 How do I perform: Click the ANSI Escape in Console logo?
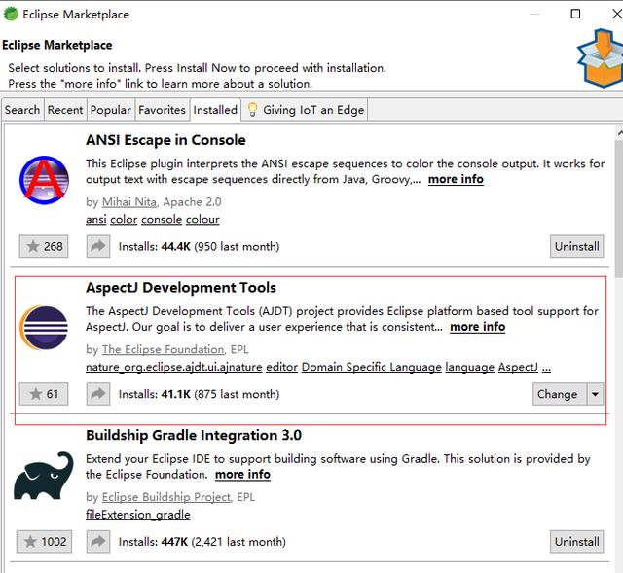(44, 180)
